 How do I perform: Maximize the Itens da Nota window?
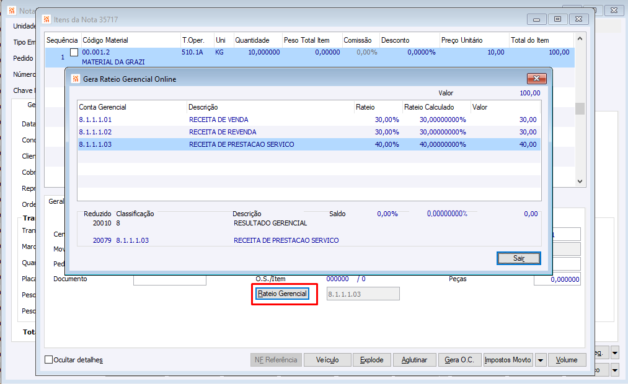click(557, 19)
